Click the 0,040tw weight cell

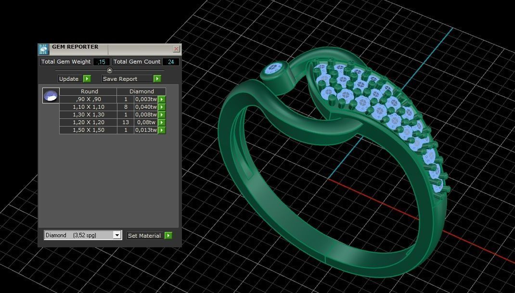[x=146, y=107]
